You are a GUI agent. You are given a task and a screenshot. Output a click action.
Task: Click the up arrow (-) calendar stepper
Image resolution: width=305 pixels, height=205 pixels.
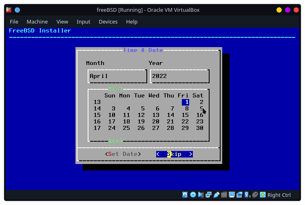coord(115,89)
